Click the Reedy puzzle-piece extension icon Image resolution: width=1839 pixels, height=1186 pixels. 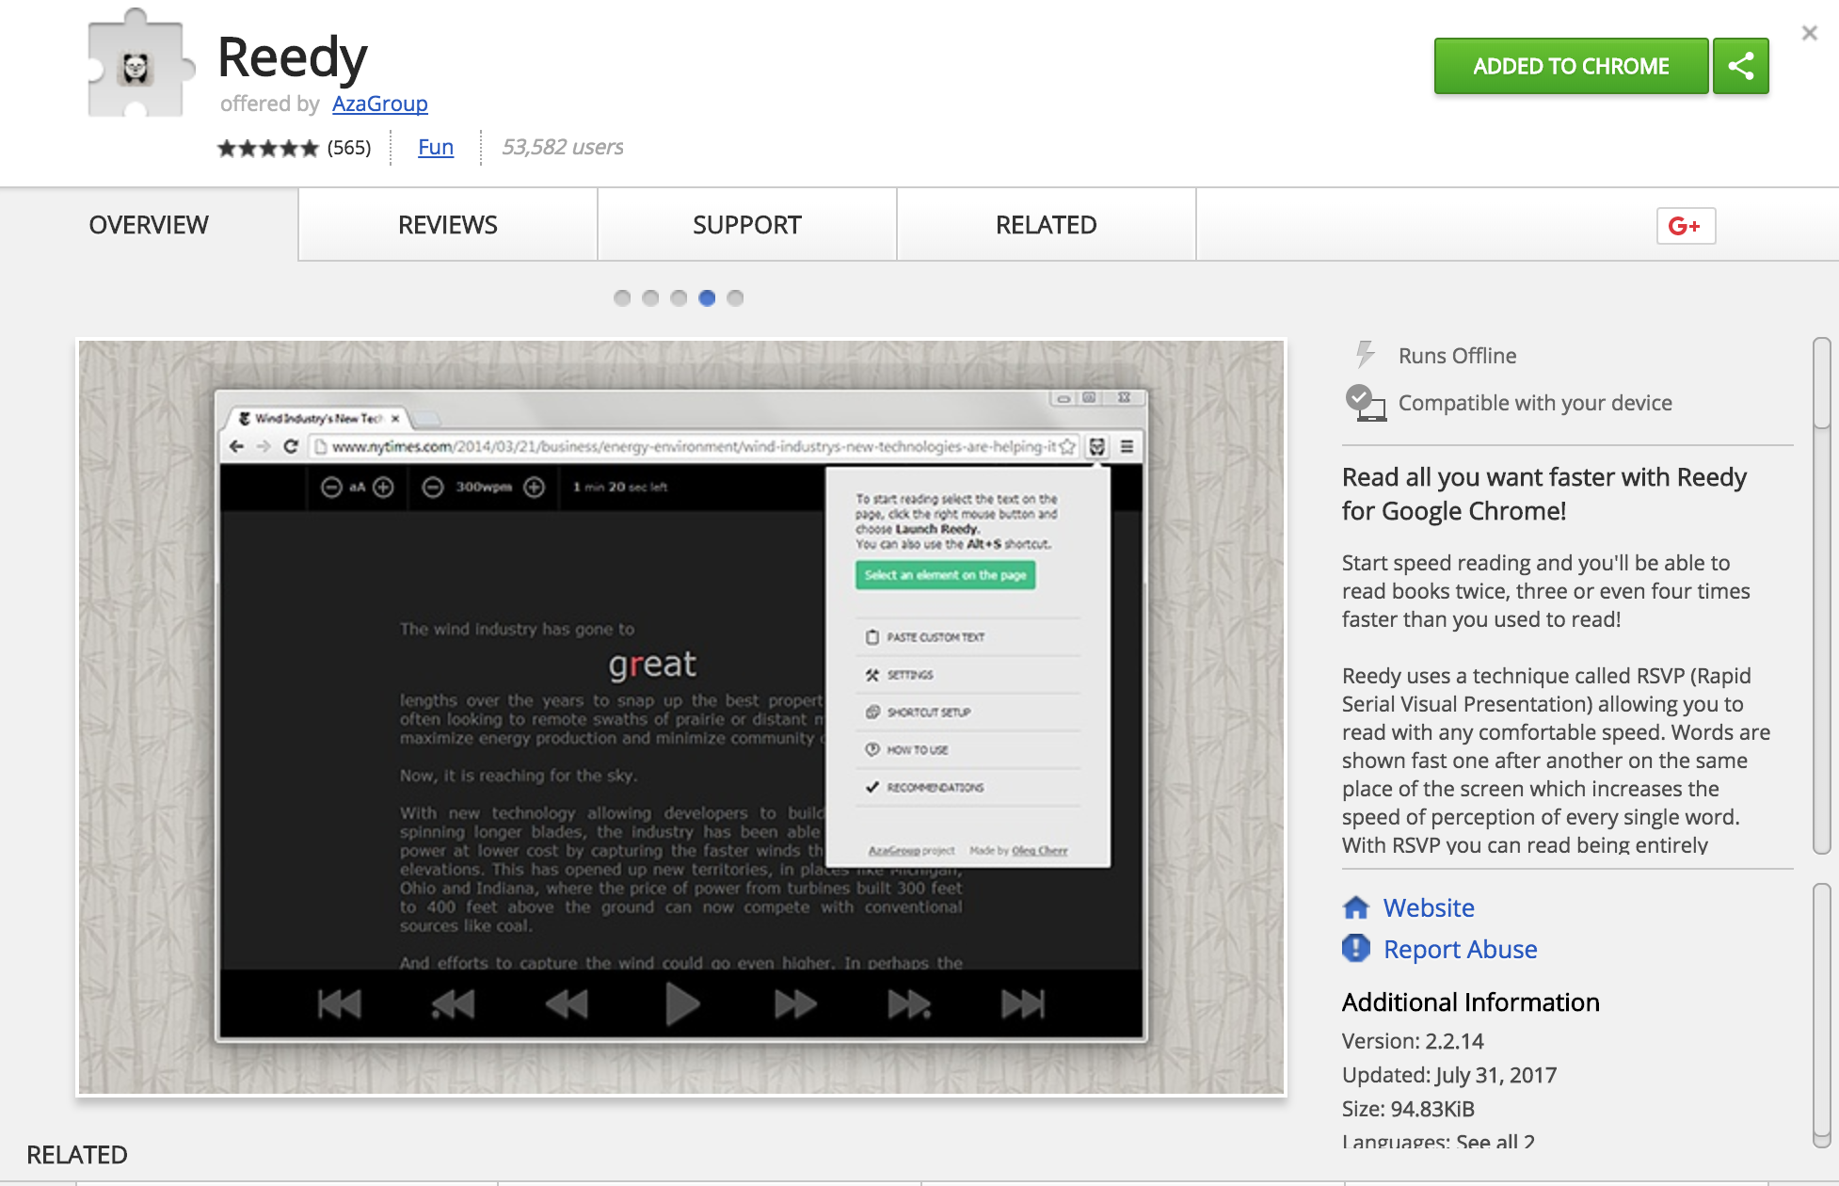pyautogui.click(x=139, y=64)
